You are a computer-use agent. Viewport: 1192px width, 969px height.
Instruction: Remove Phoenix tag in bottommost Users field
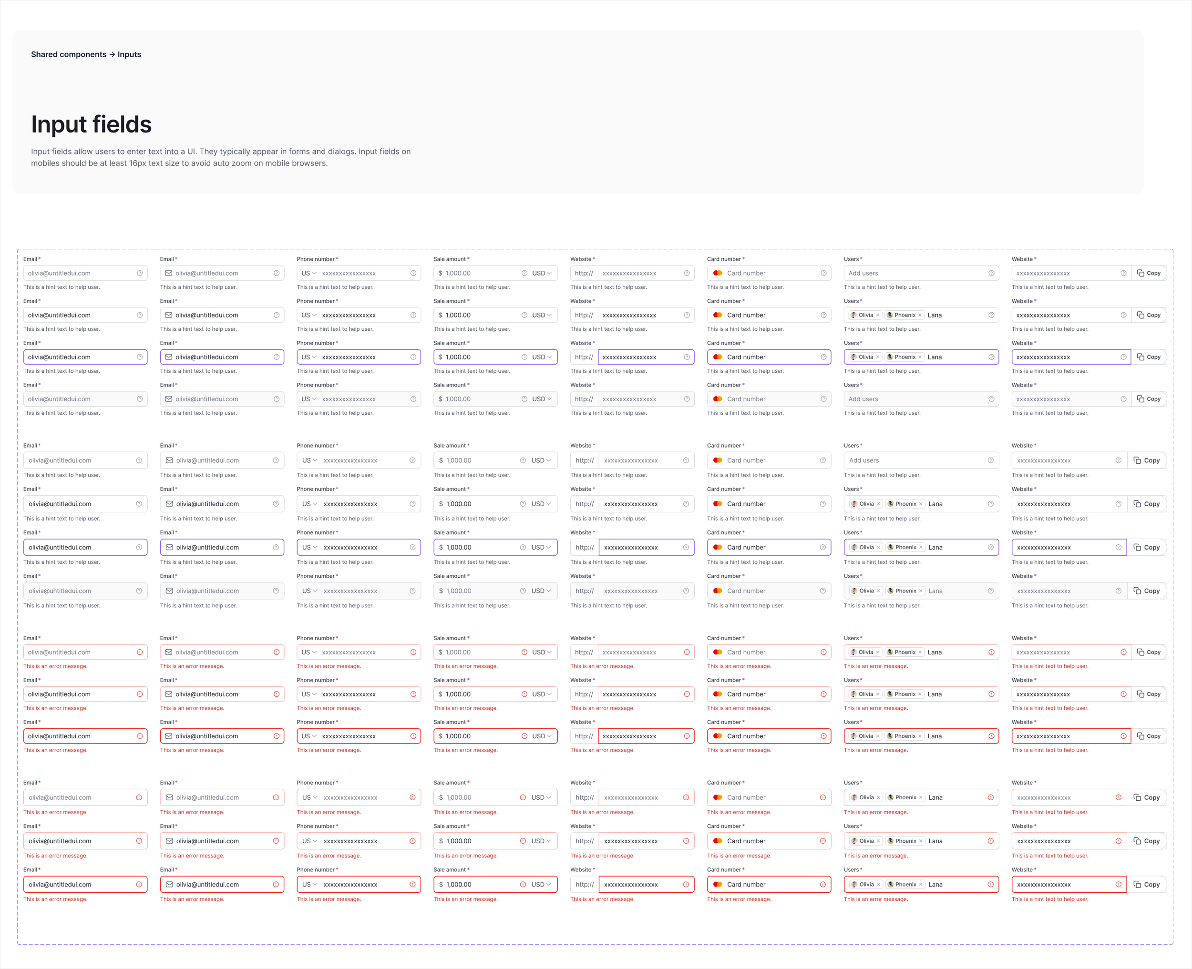point(921,884)
